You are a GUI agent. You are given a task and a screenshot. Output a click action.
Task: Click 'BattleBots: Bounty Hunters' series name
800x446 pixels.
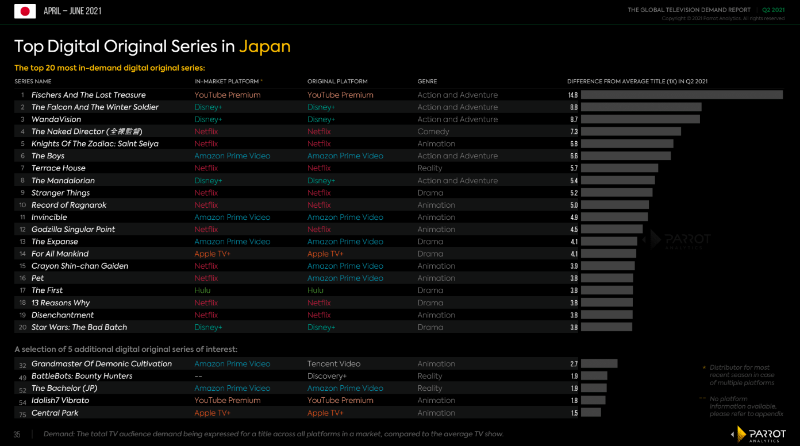point(82,376)
